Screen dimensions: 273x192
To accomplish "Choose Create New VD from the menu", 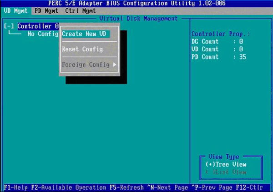I will click(85, 34).
